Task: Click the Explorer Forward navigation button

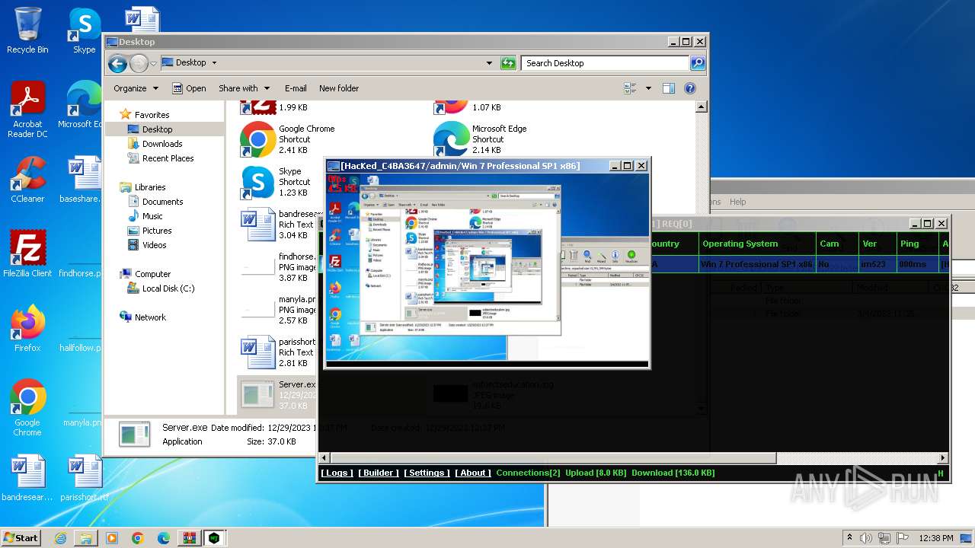Action: 139,63
